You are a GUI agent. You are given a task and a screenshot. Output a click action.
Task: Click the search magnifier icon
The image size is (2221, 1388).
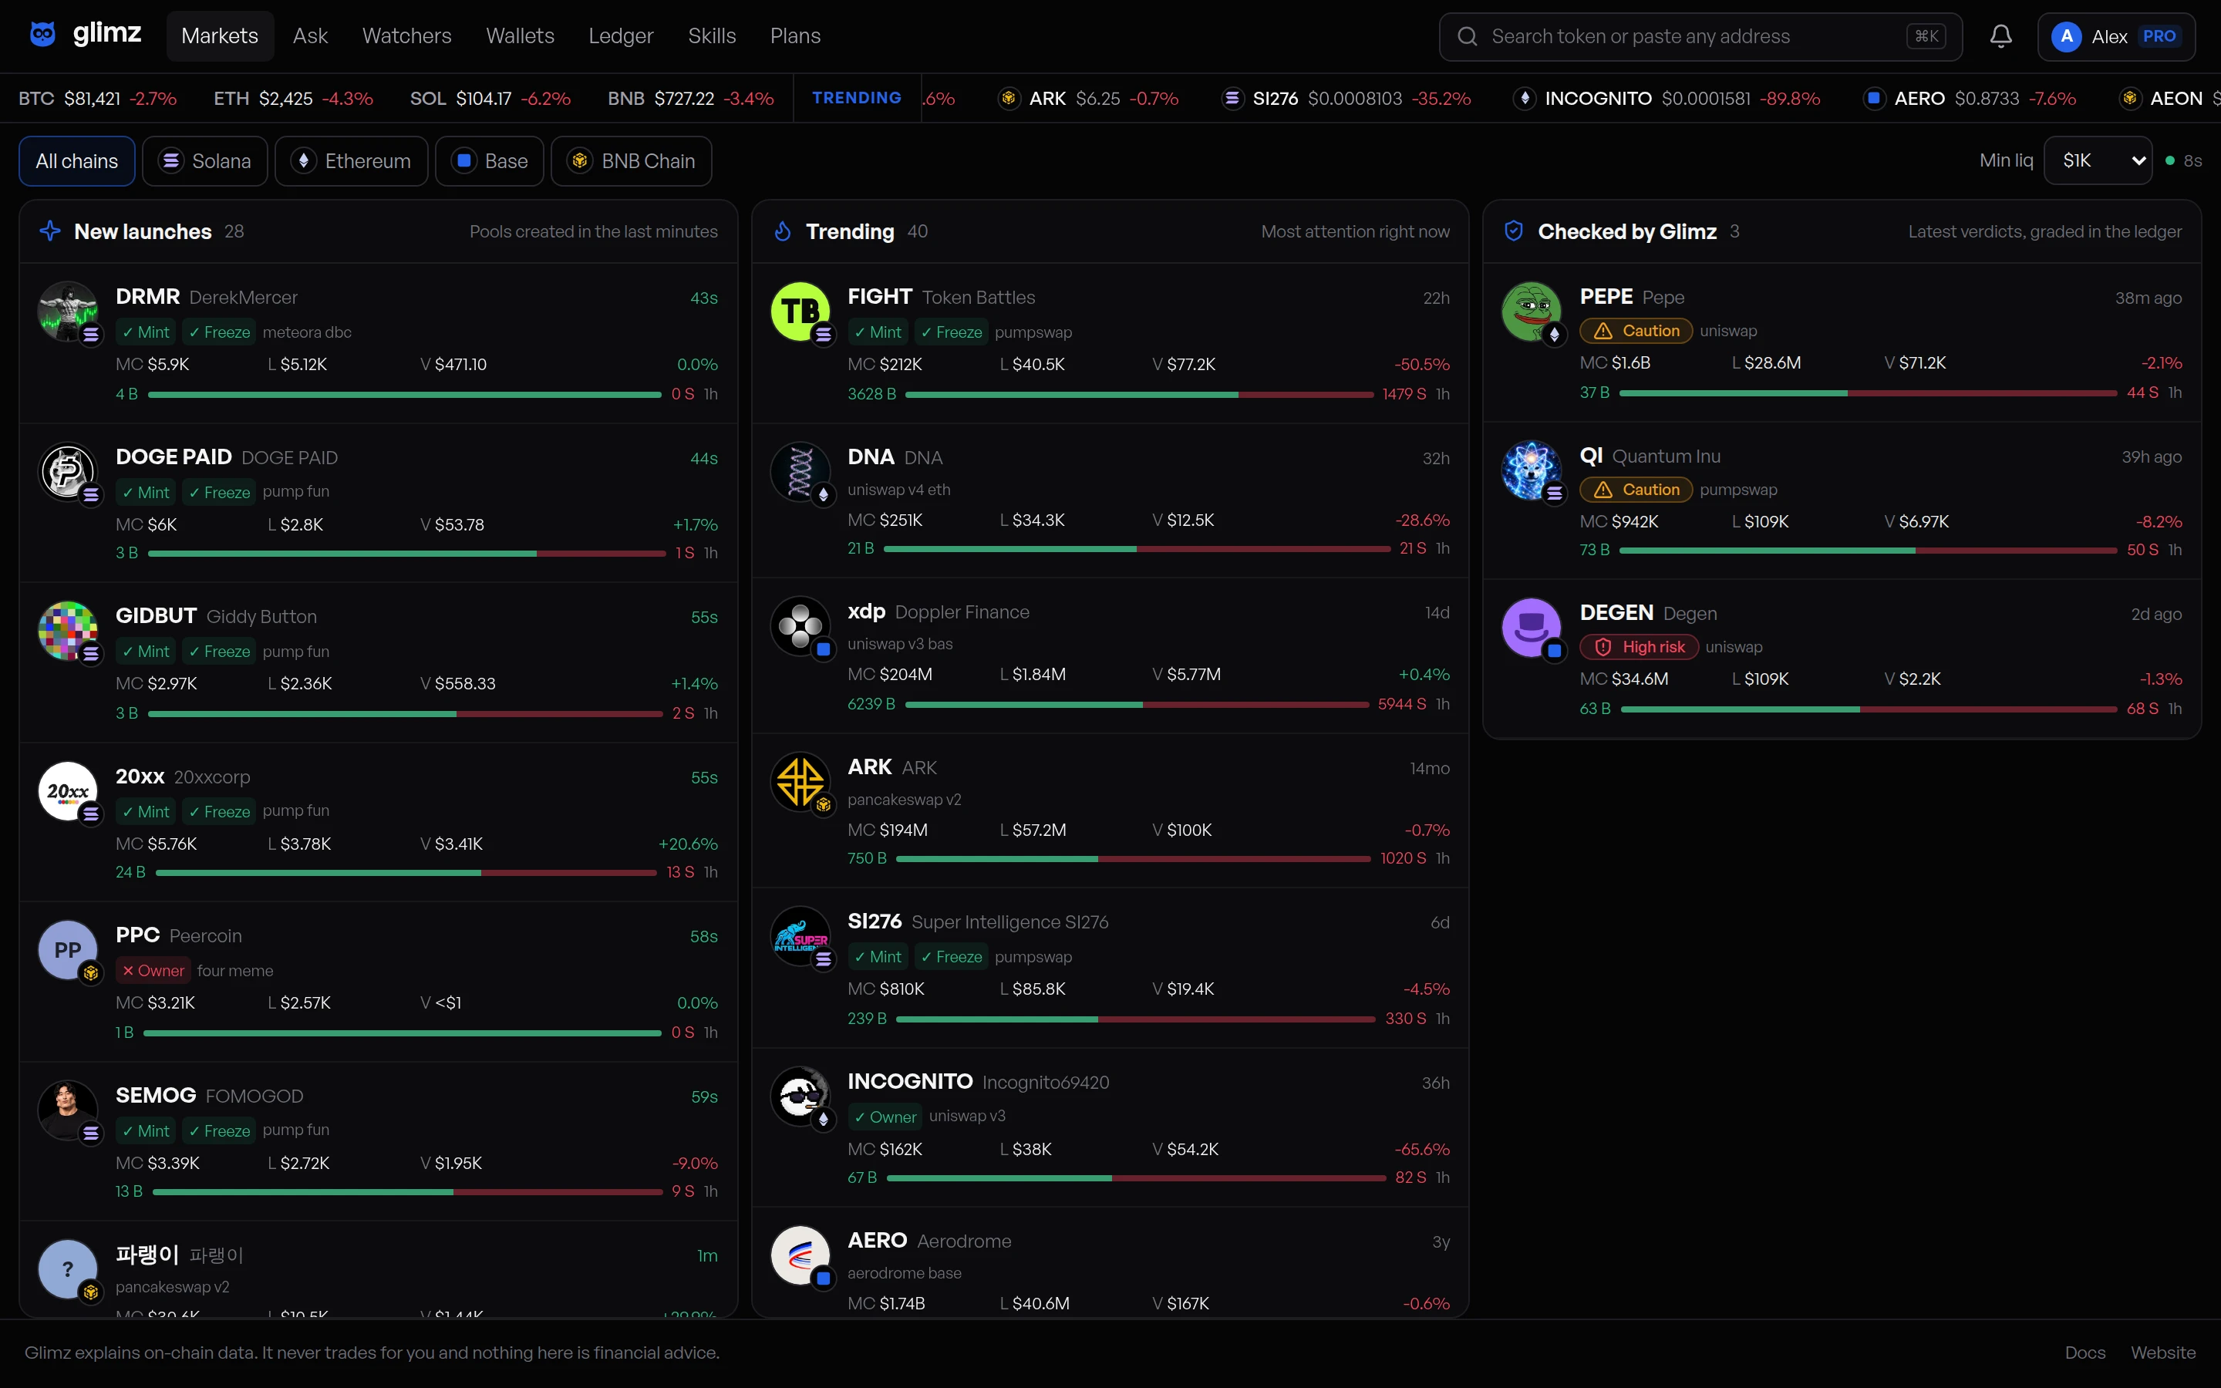(1468, 35)
